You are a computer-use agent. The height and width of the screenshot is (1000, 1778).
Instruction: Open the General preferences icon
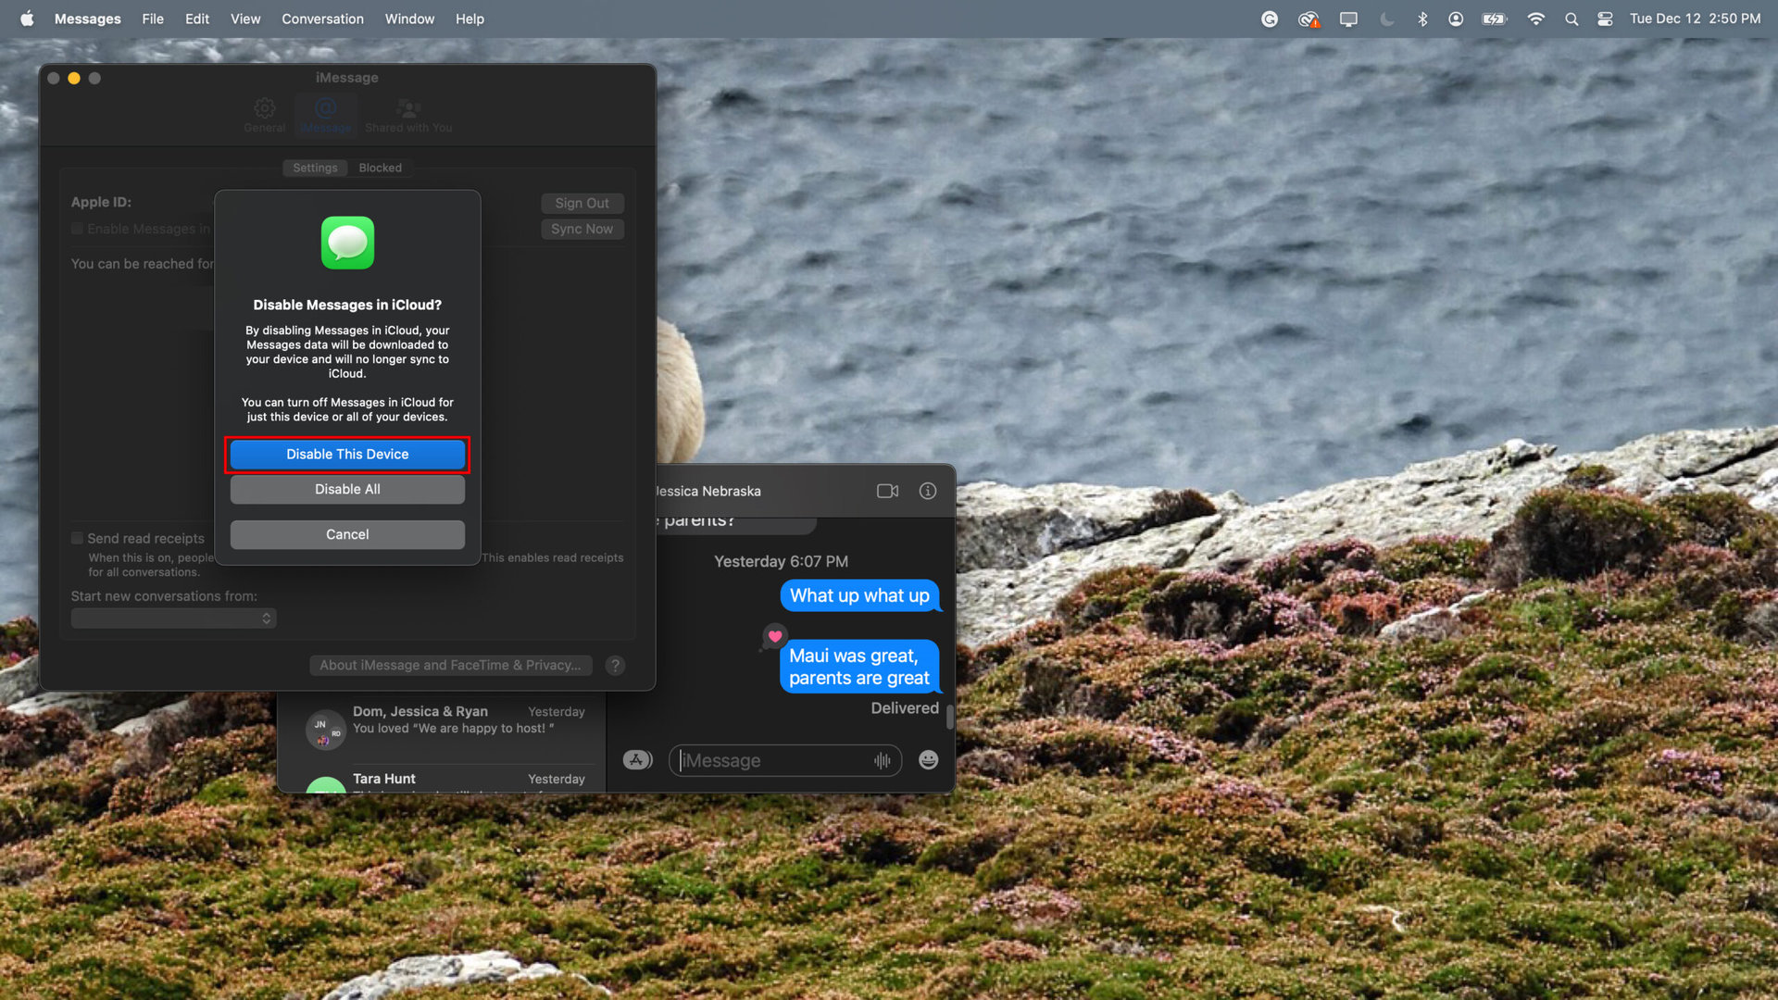point(264,115)
